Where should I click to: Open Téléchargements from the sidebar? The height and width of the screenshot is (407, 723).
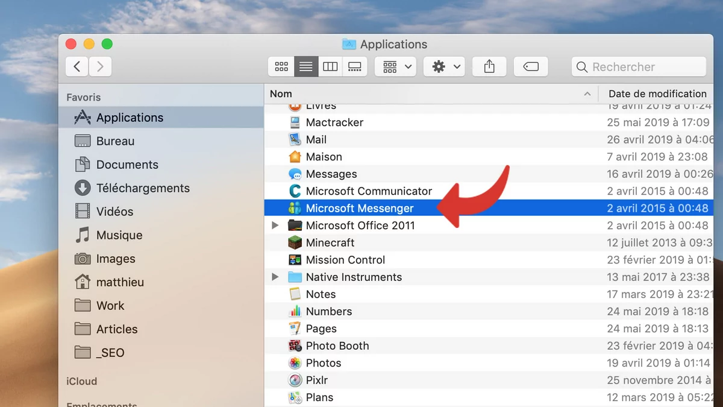coord(143,188)
